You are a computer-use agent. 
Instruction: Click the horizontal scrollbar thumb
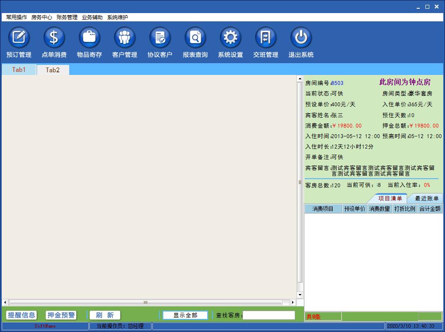click(x=145, y=302)
